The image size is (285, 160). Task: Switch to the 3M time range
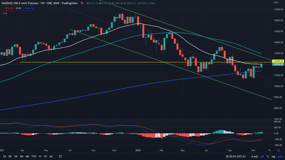[x=21, y=157]
